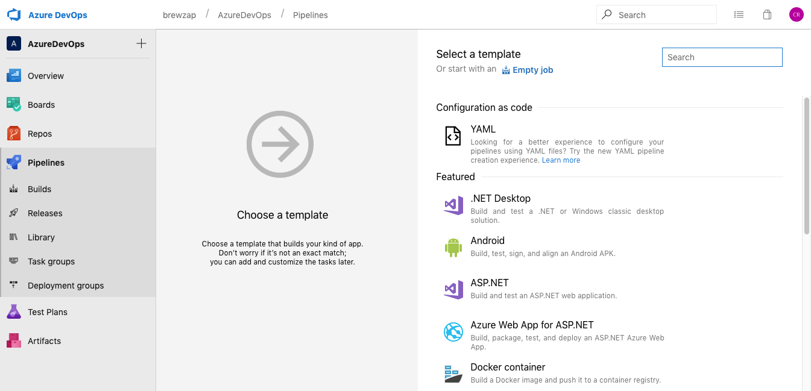811x391 pixels.
Task: Select the .NET Desktop Visual Studio icon
Action: [x=453, y=205]
